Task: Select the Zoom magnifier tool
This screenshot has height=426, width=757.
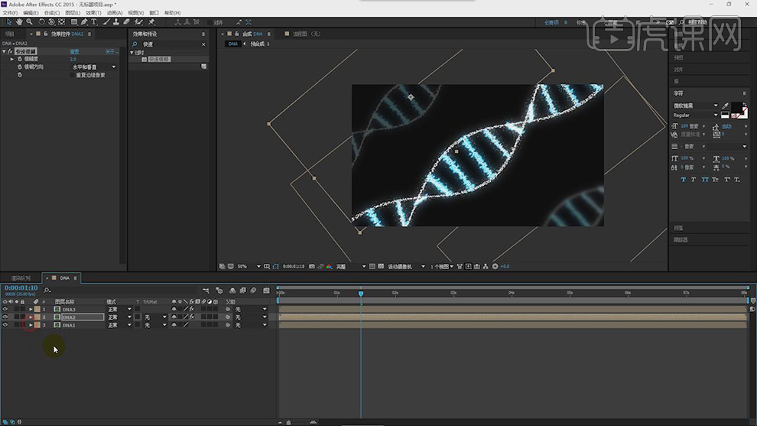Action: pyautogui.click(x=29, y=22)
